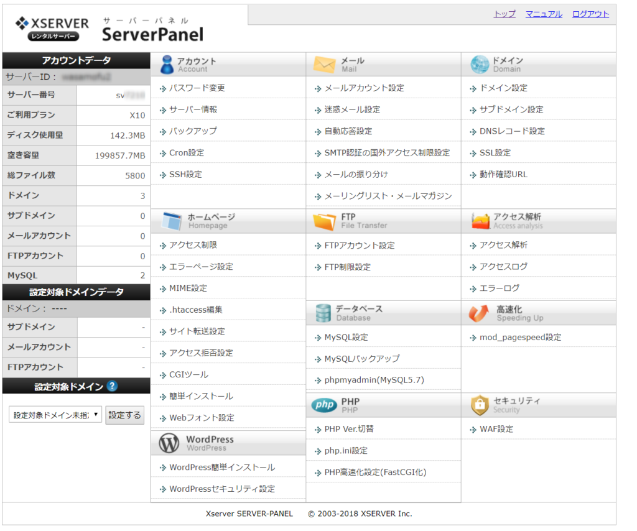Open php.ini設定
Screen dimensions: 637x531
click(346, 450)
